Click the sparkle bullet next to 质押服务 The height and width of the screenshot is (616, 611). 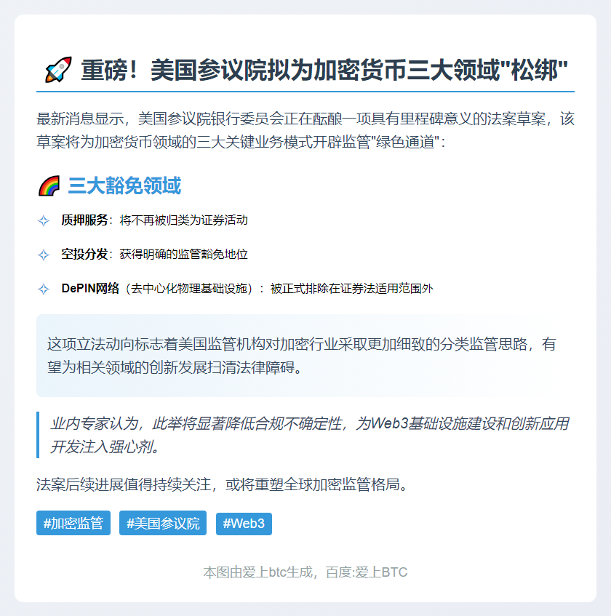pyautogui.click(x=44, y=220)
